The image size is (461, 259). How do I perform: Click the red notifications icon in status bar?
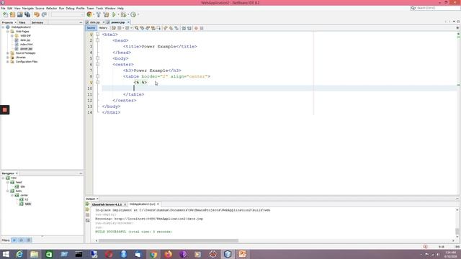pos(425,247)
